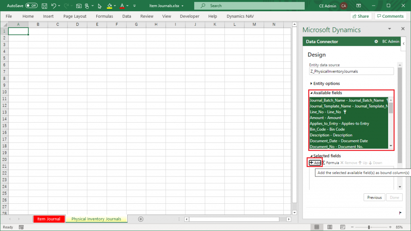The width and height of the screenshot is (411, 231).
Task: Open the Dynamics NAV tab
Action: 240,16
